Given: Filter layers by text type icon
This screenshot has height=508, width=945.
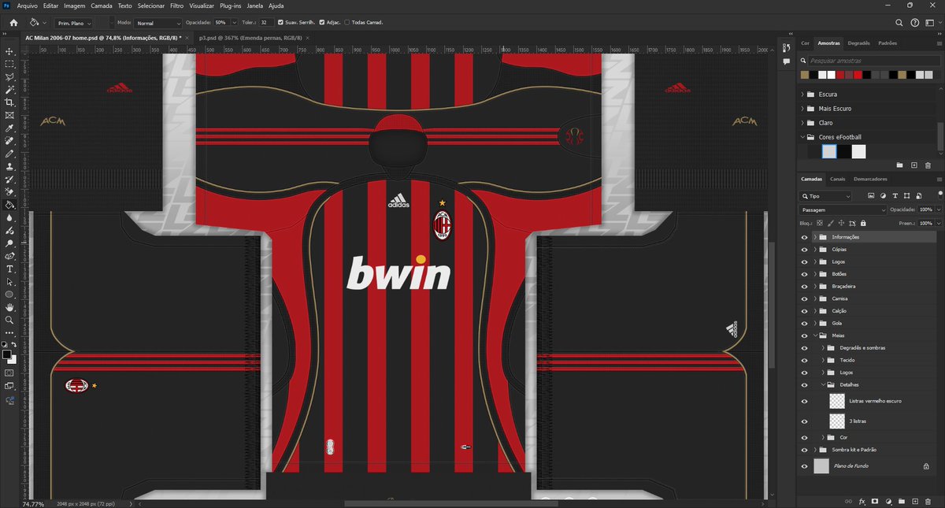Looking at the screenshot, I should (x=895, y=195).
